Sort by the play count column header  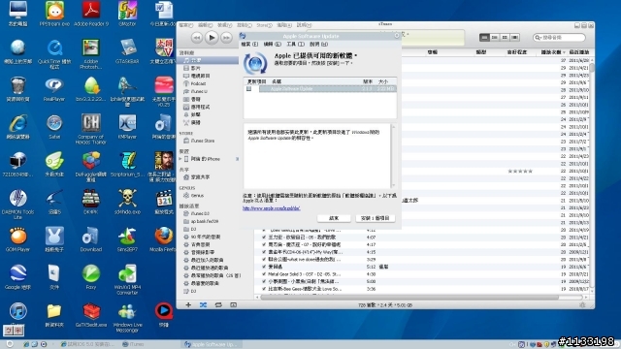coord(552,52)
